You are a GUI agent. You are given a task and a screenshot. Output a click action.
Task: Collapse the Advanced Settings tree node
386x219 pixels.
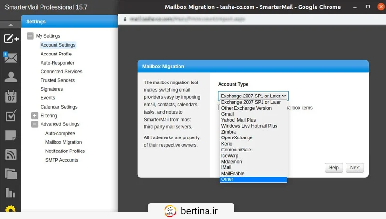click(x=35, y=124)
